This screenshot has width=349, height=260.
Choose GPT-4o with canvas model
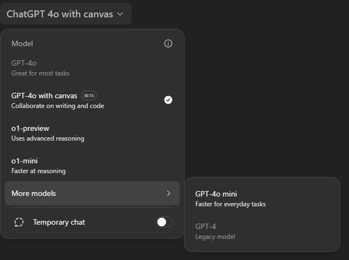click(92, 101)
